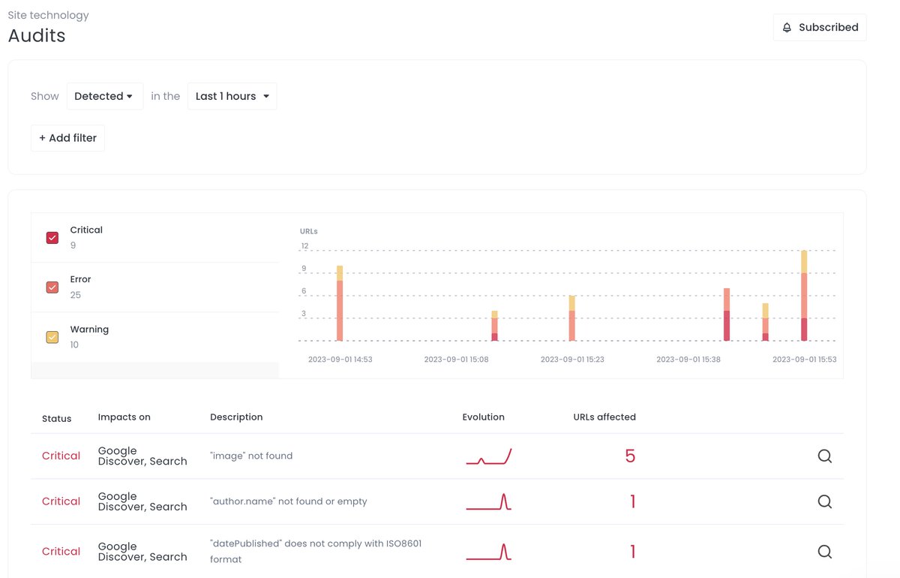Click the Audits page heading

point(37,35)
